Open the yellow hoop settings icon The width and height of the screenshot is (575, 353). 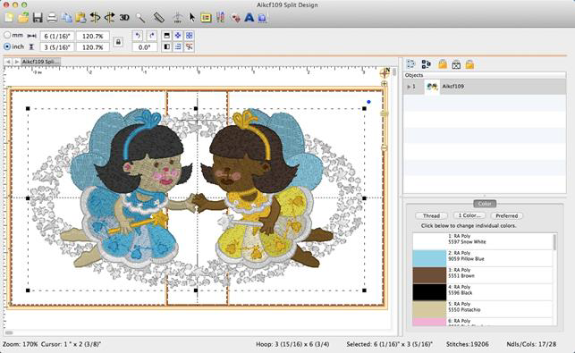click(206, 18)
